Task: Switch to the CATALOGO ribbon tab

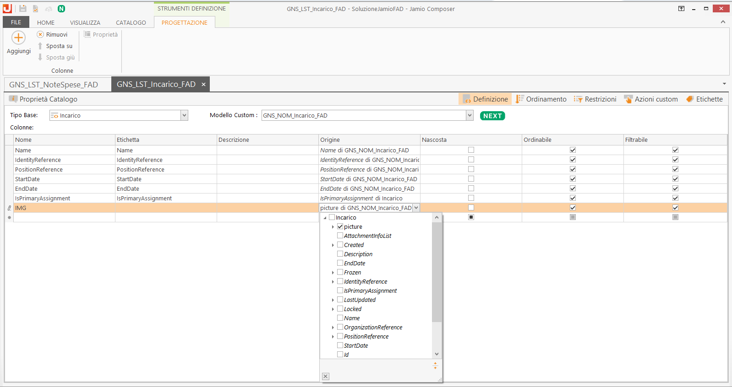Action: [x=131, y=22]
